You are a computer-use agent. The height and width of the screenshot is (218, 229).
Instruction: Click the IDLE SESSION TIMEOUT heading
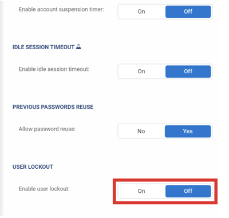(44, 47)
